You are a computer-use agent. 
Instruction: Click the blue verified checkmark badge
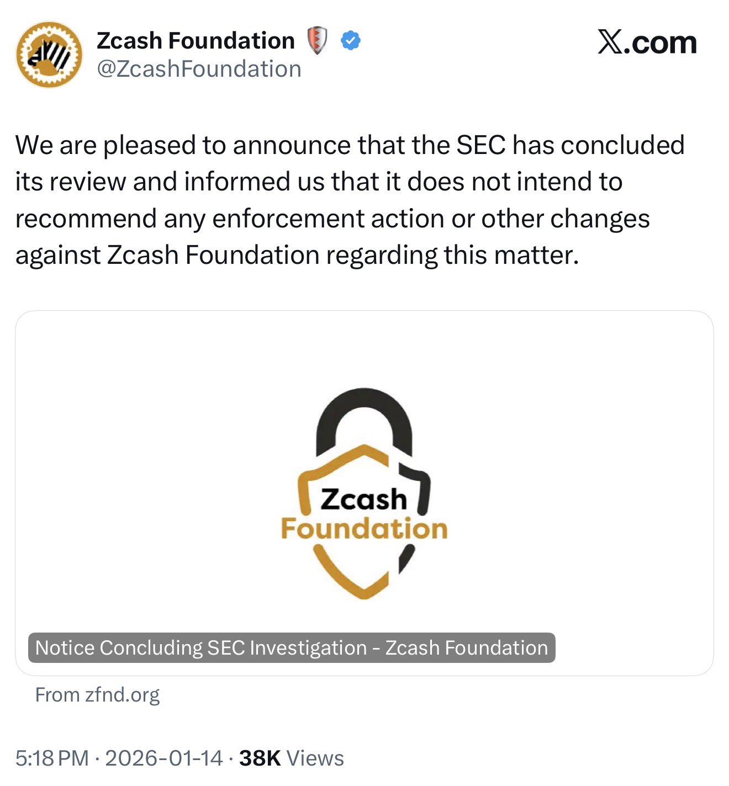[x=351, y=41]
